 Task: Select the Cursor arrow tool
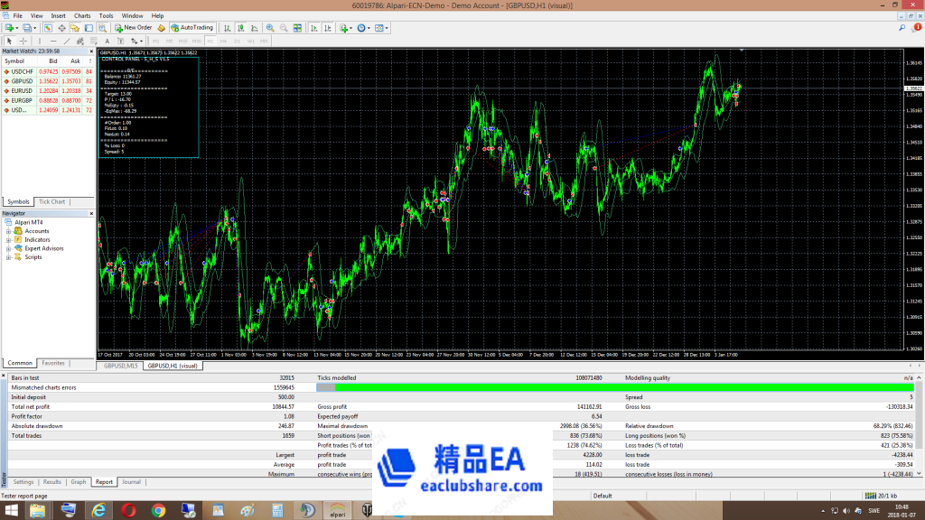pyautogui.click(x=10, y=41)
